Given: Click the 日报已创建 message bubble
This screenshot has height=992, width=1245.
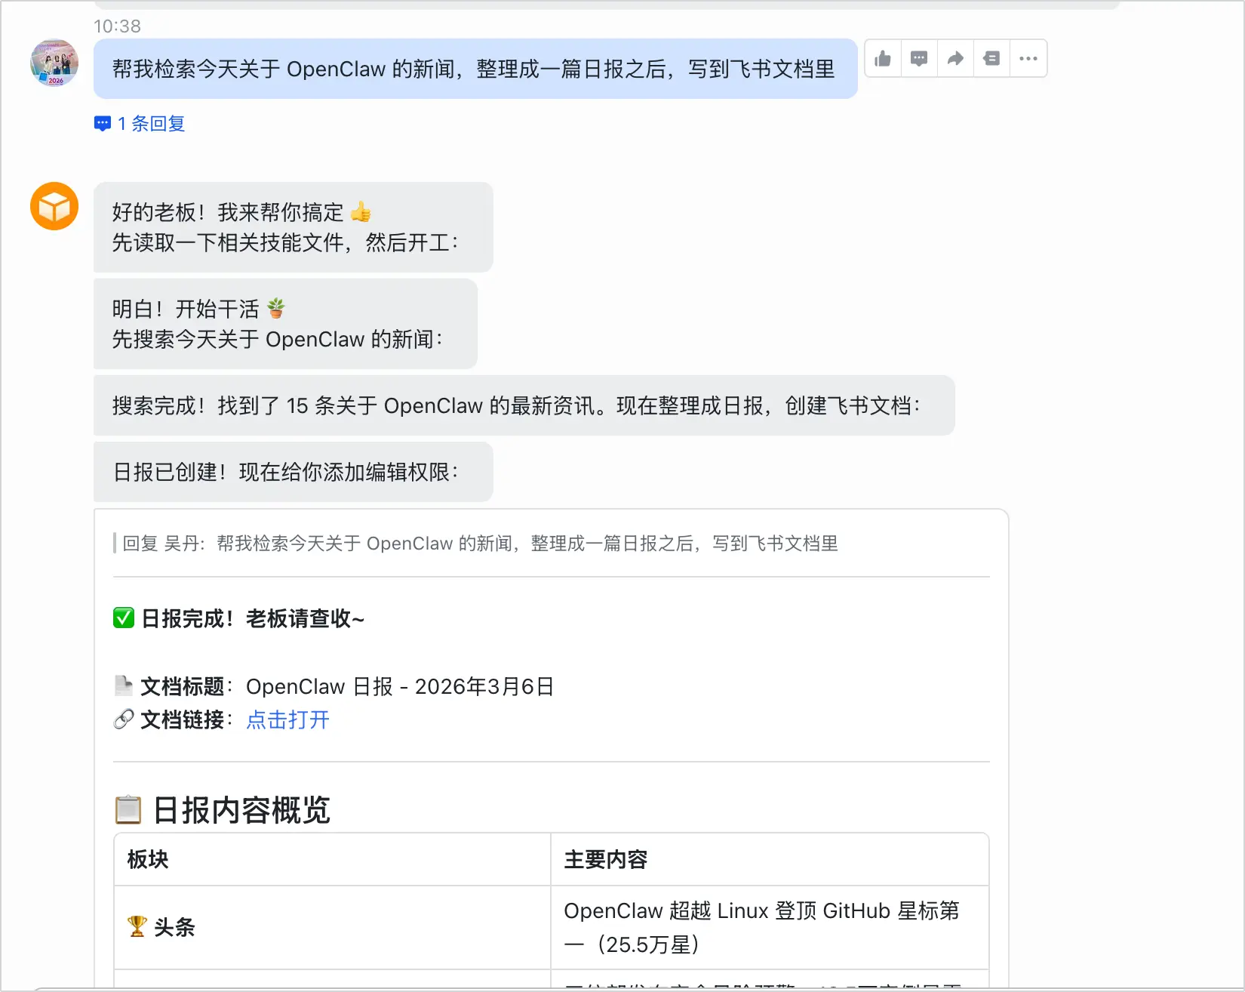Looking at the screenshot, I should tap(294, 472).
